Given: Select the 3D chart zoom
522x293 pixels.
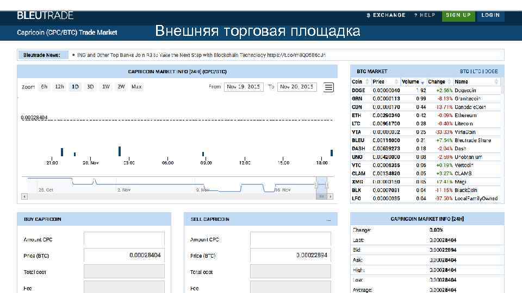Looking at the screenshot, I should [90, 87].
